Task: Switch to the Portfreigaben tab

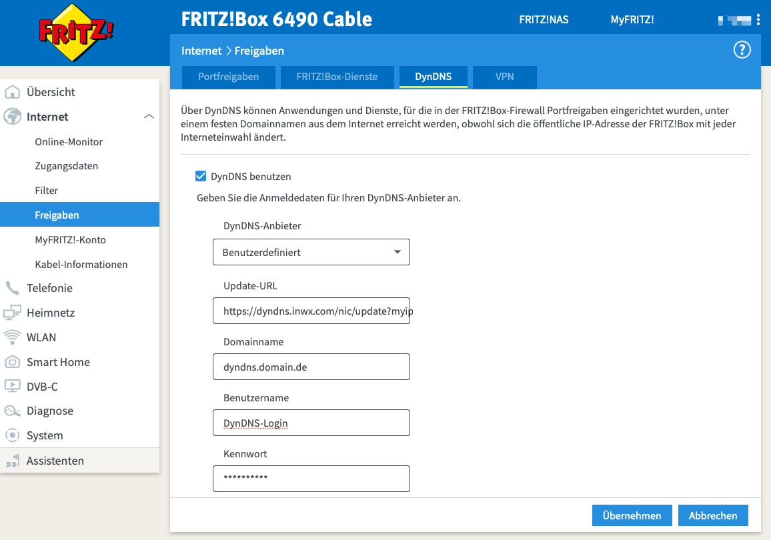Action: [x=228, y=77]
